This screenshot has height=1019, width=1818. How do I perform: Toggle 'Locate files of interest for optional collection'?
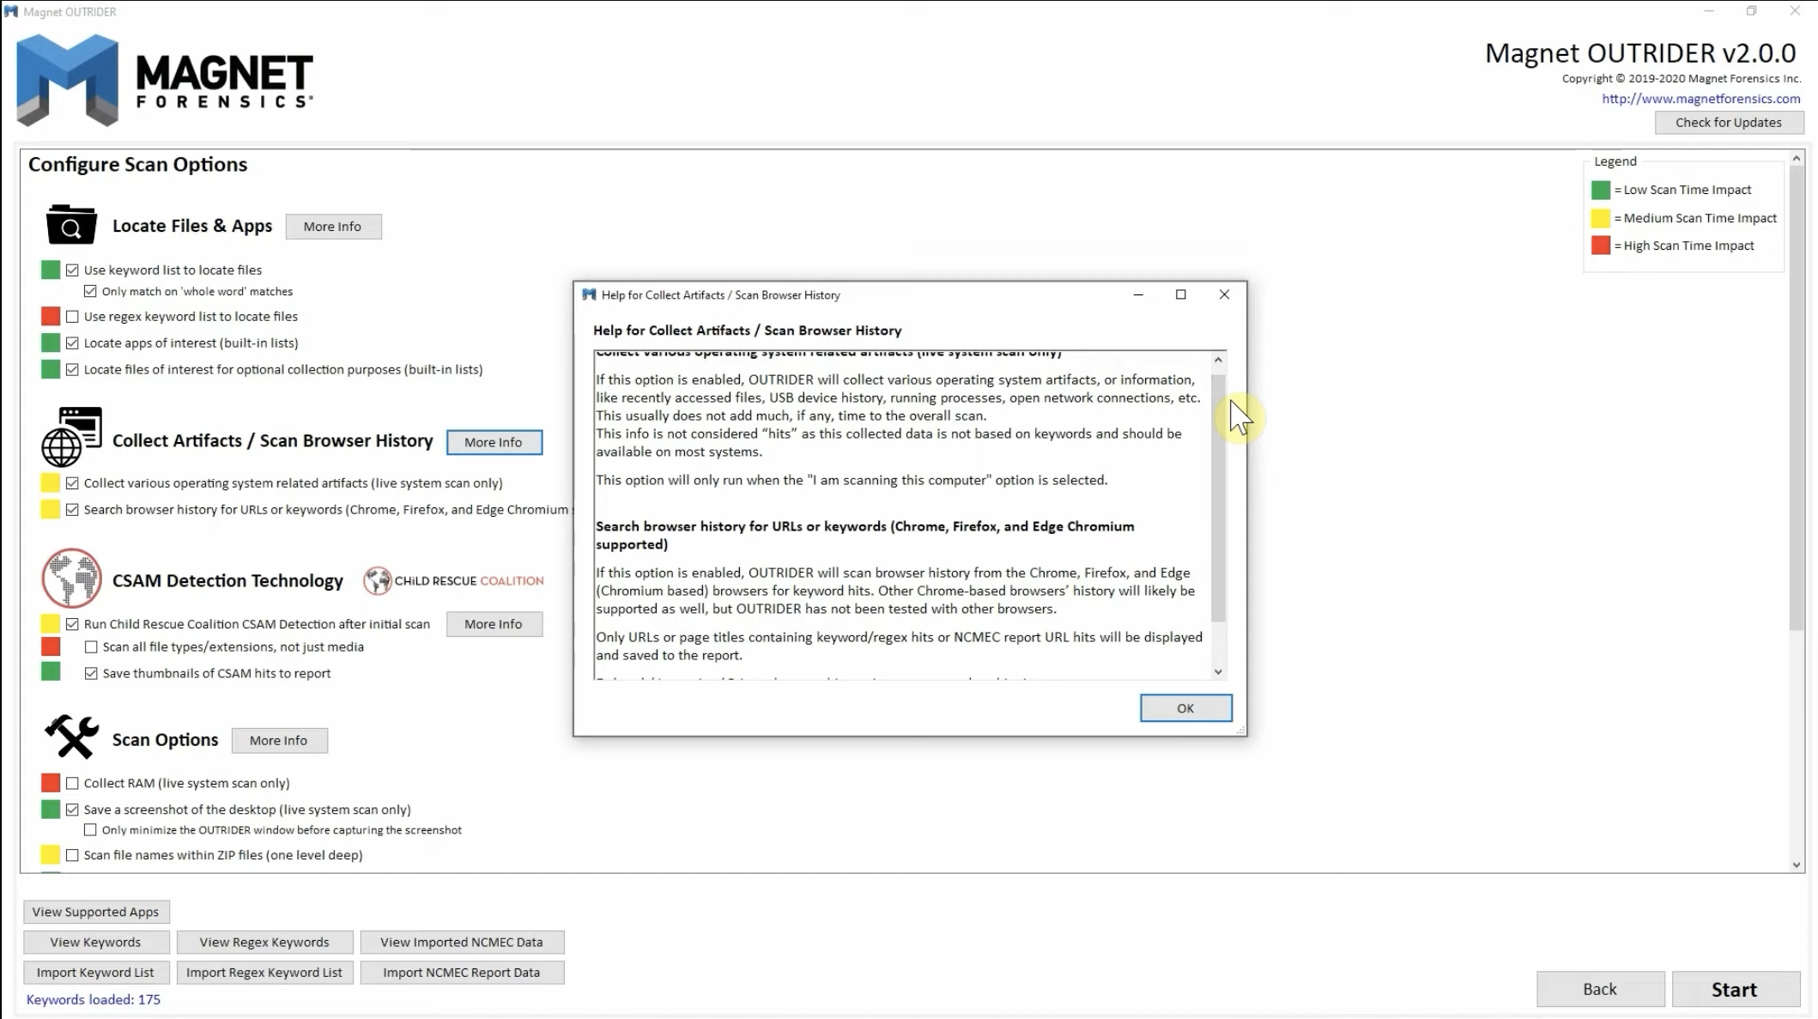coord(72,369)
